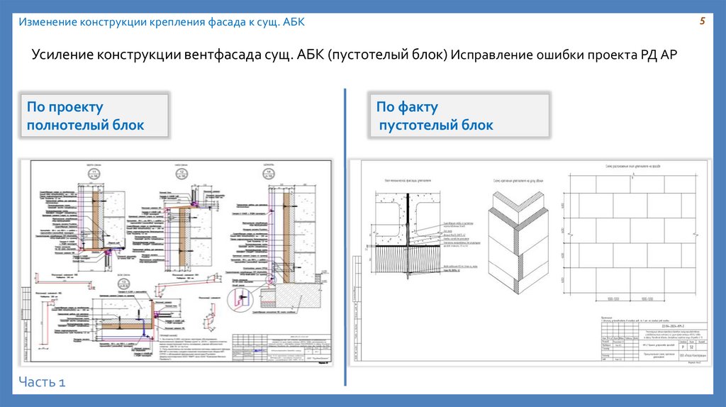Select the 'По проекту полнотелый блок' label box
The width and height of the screenshot is (726, 407).
[94, 116]
